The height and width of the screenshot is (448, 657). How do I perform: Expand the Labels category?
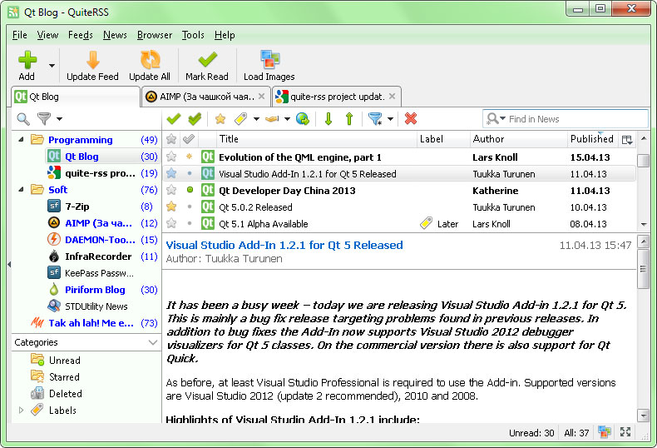22,411
